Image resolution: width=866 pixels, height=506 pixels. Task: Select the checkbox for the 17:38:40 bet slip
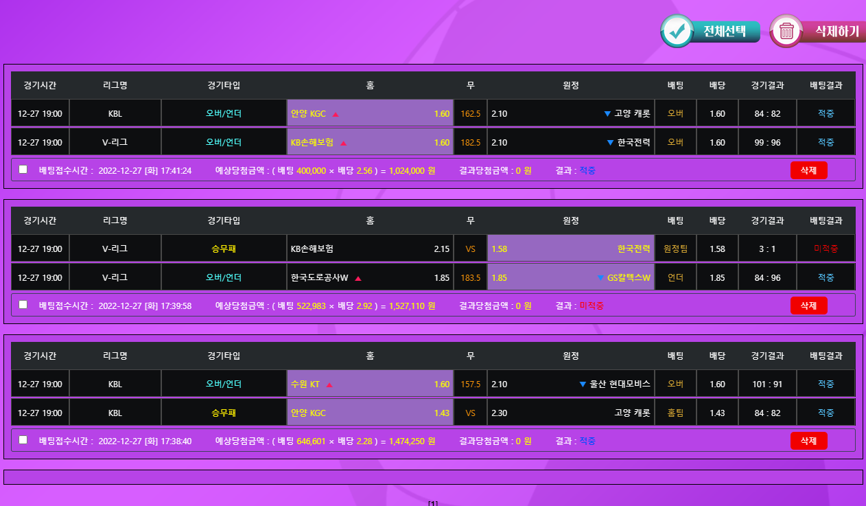coord(23,440)
